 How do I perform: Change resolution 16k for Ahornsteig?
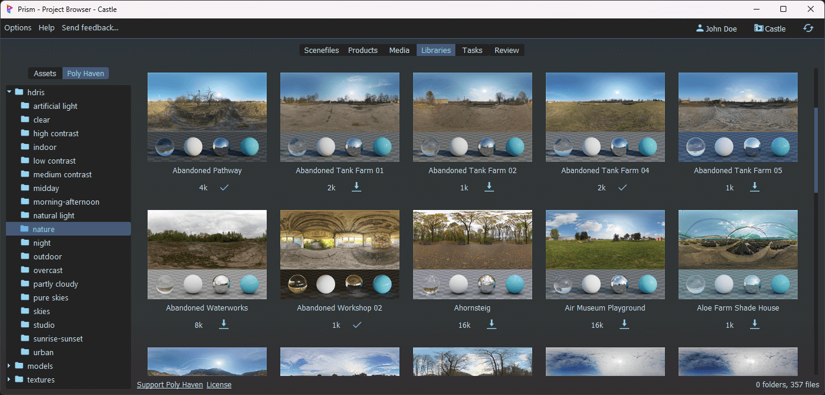tap(464, 325)
